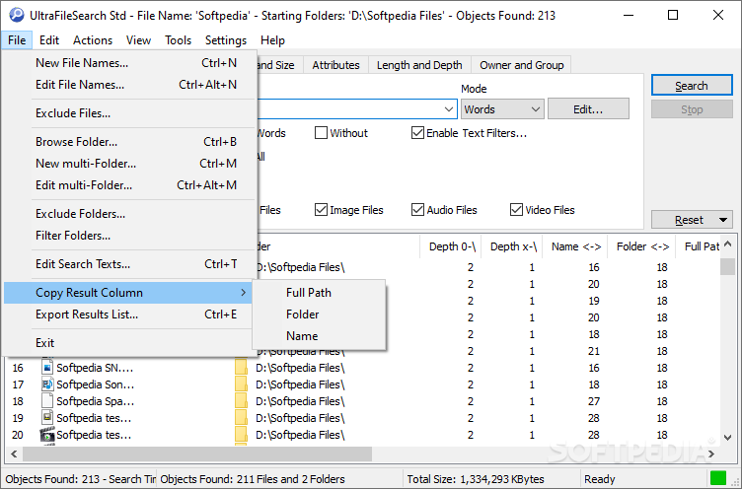Expand the Copy Result Column submenu
This screenshot has width=742, height=489.
[x=127, y=293]
